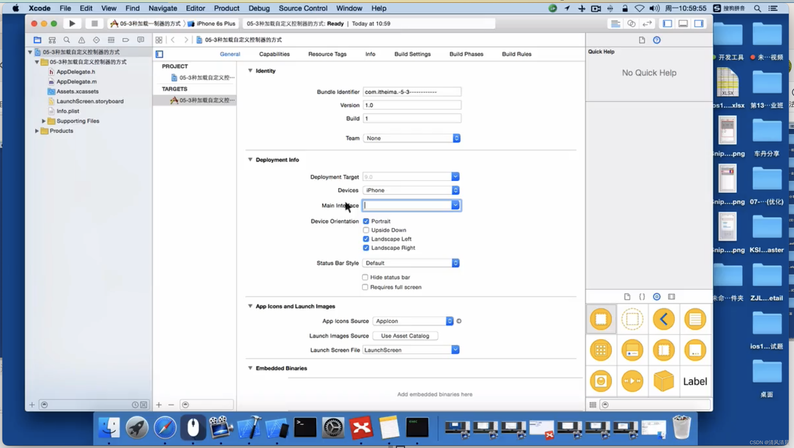Image resolution: width=794 pixels, height=448 pixels.
Task: Select the Build Settings tab
Action: pos(412,54)
